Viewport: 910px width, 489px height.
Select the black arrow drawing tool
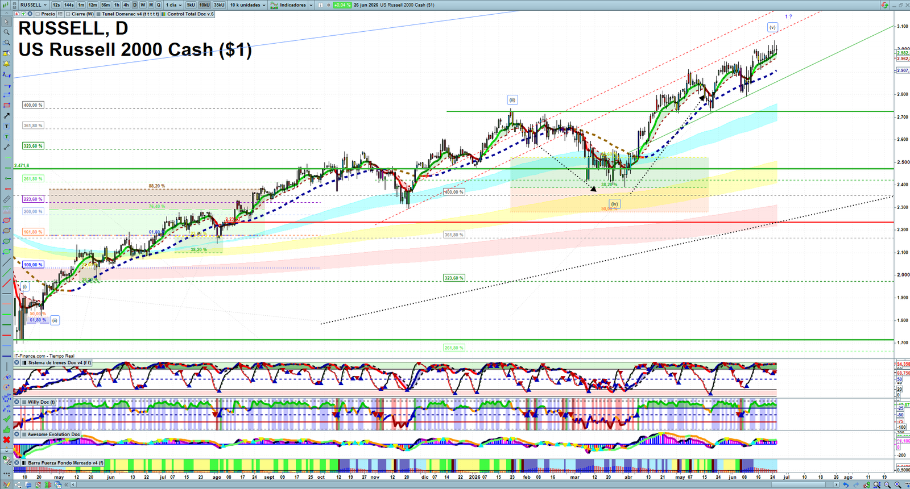[7, 115]
